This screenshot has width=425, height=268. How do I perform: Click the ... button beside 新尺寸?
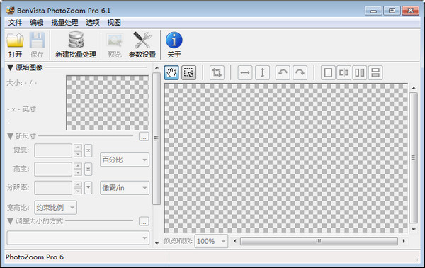click(144, 136)
